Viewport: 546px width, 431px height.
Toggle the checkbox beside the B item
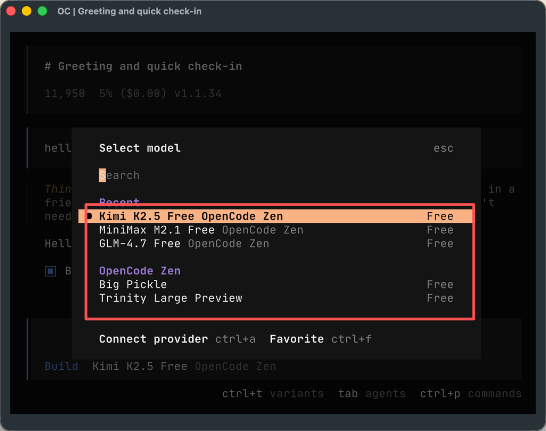[50, 271]
